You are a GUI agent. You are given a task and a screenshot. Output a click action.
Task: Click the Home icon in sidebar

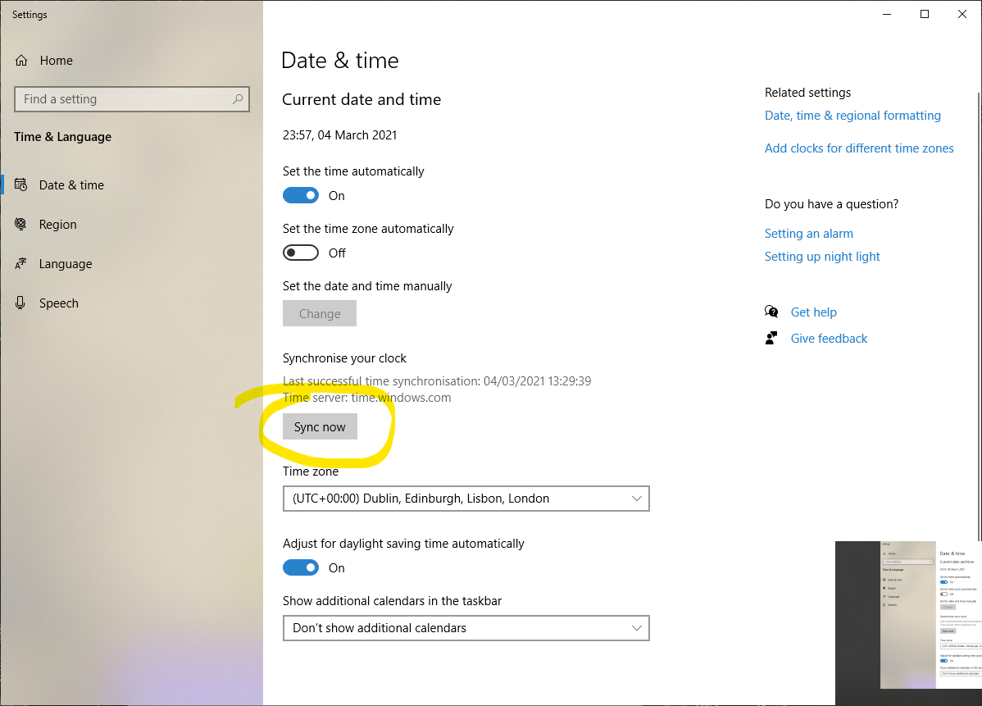pos(21,61)
